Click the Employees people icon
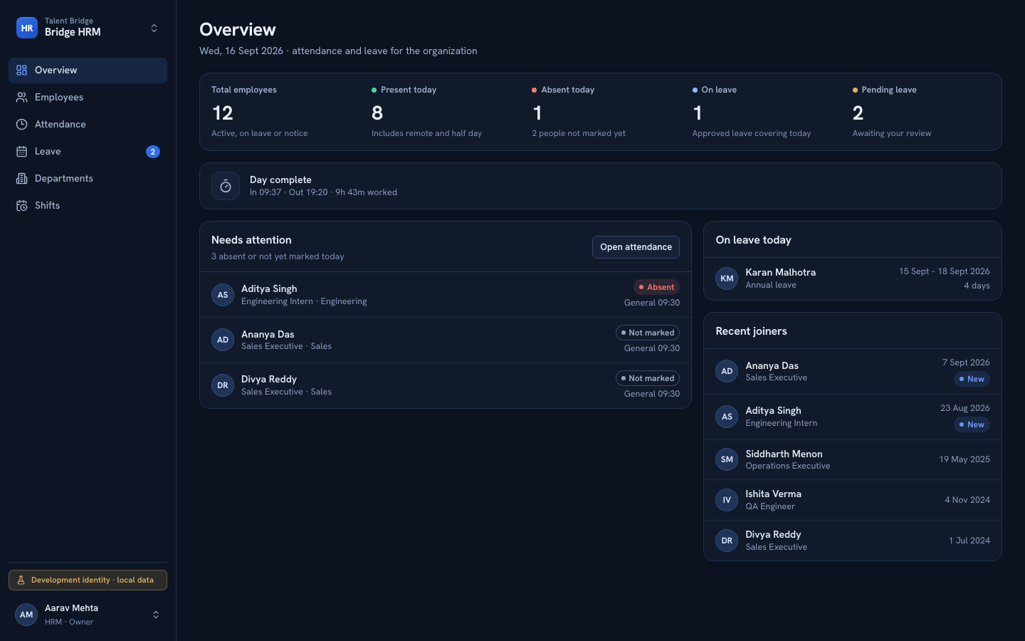The height and width of the screenshot is (641, 1025). click(21, 97)
